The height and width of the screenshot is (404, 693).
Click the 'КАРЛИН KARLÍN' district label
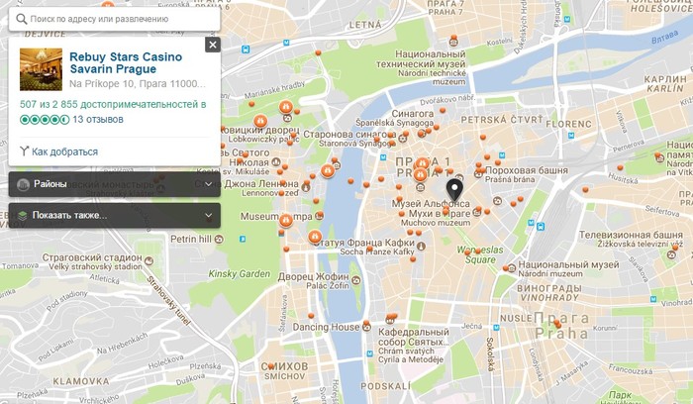coord(665,84)
